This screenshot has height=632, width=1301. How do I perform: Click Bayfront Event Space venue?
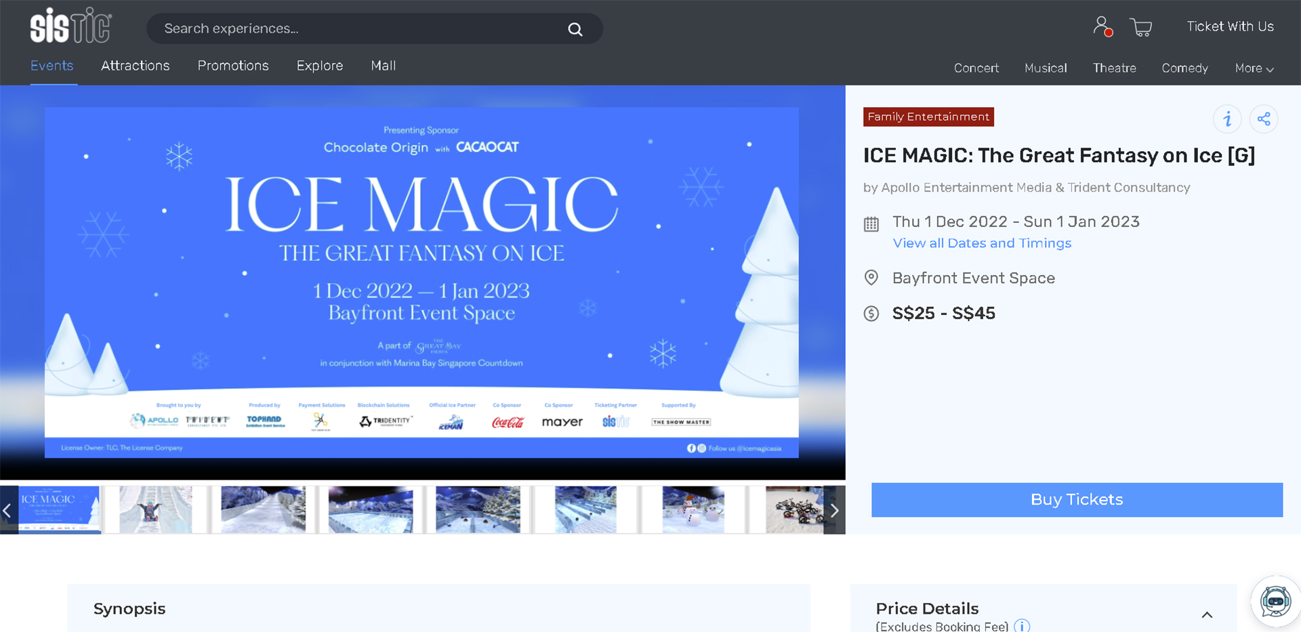coord(973,278)
